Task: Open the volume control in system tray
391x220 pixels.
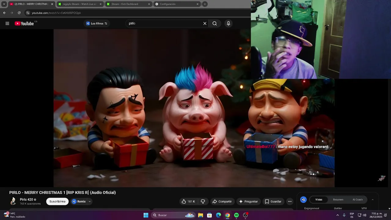Action: pos(364,215)
